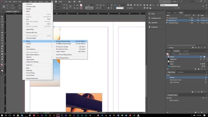
Task: Toggle checkbox beside Basic Text Frame style
Action: pos(206,82)
